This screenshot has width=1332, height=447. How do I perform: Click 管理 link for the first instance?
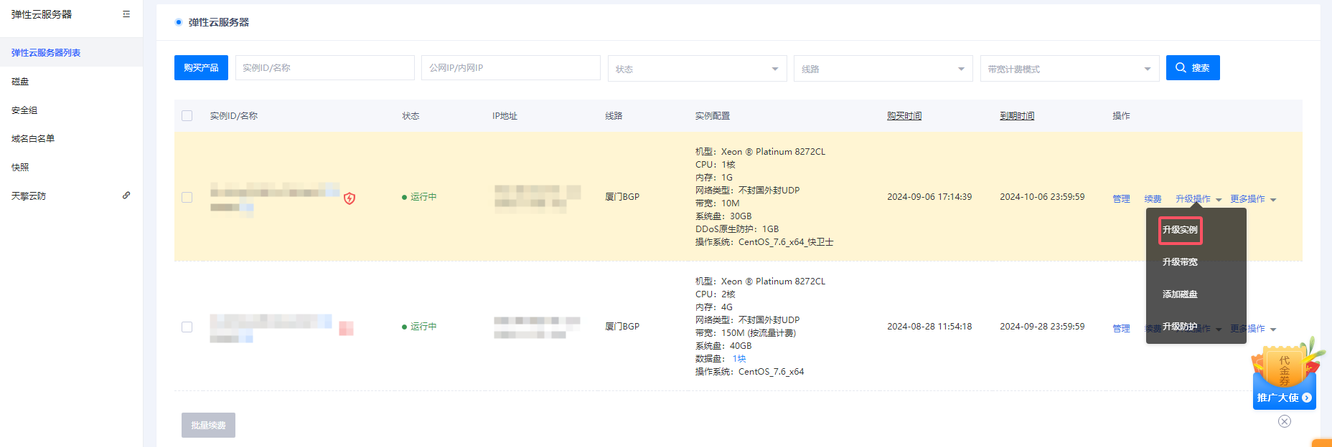point(1121,199)
